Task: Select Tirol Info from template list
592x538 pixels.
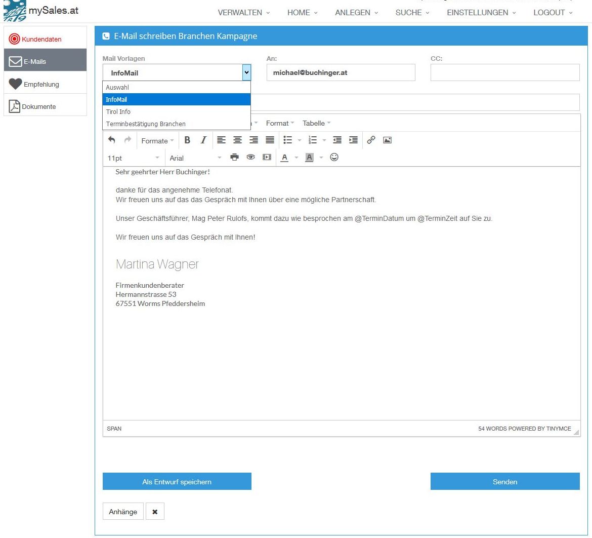Action: (118, 111)
